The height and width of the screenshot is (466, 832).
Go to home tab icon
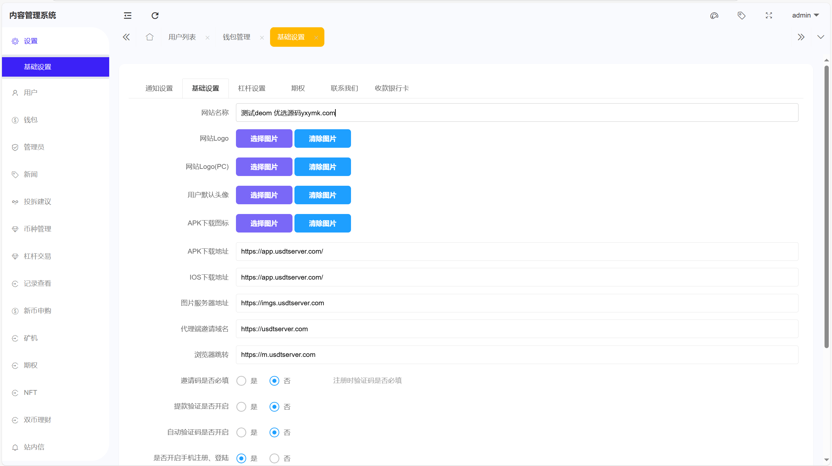coord(149,37)
